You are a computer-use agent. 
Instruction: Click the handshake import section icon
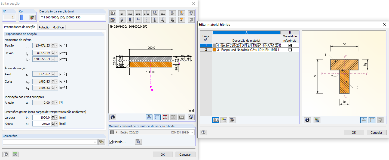pyautogui.click(x=113, y=20)
